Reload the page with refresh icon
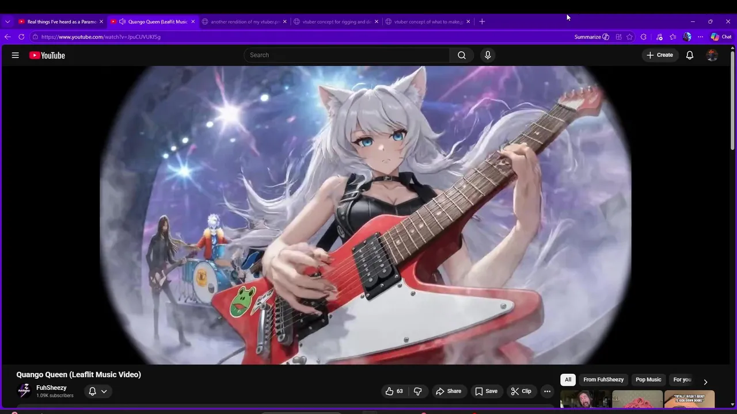 (21, 37)
